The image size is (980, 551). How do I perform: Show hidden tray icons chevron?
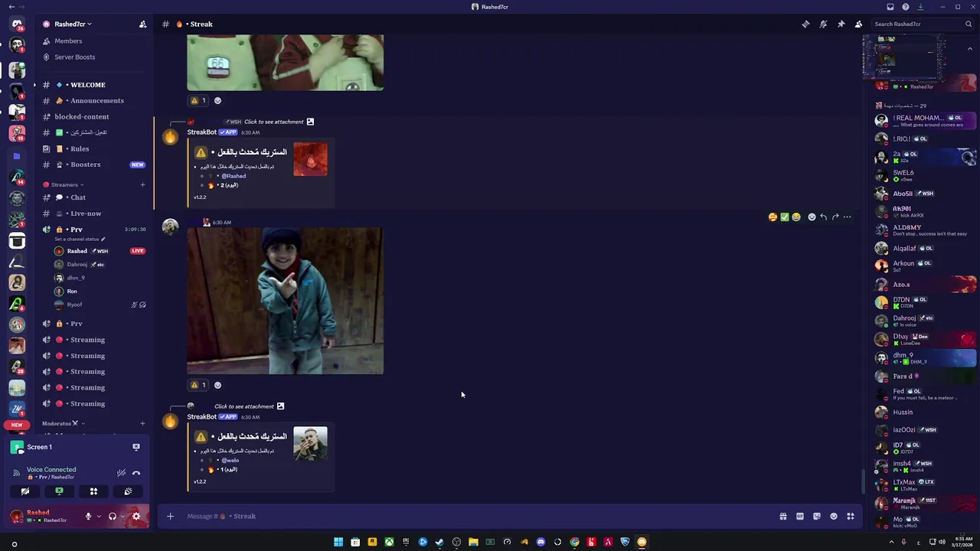tap(891, 542)
